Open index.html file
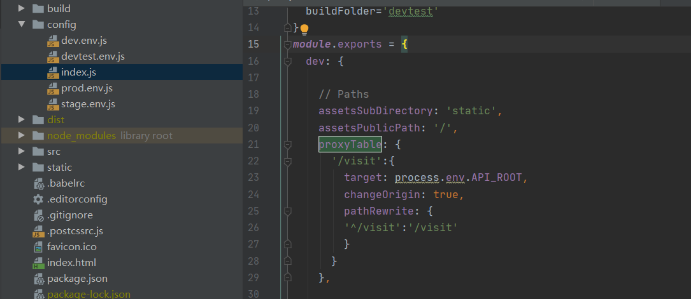 (x=71, y=262)
